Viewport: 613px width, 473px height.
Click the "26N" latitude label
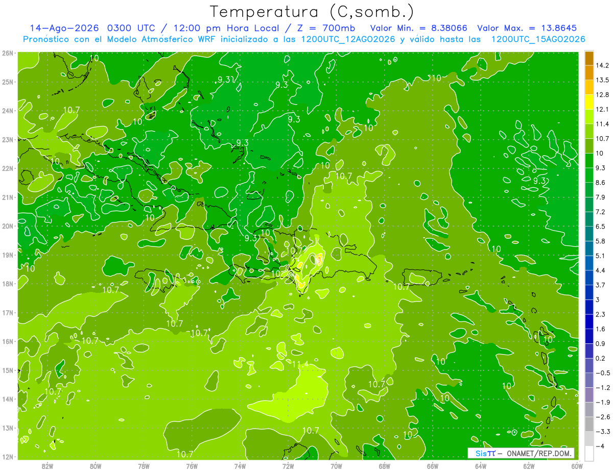tap(9, 53)
